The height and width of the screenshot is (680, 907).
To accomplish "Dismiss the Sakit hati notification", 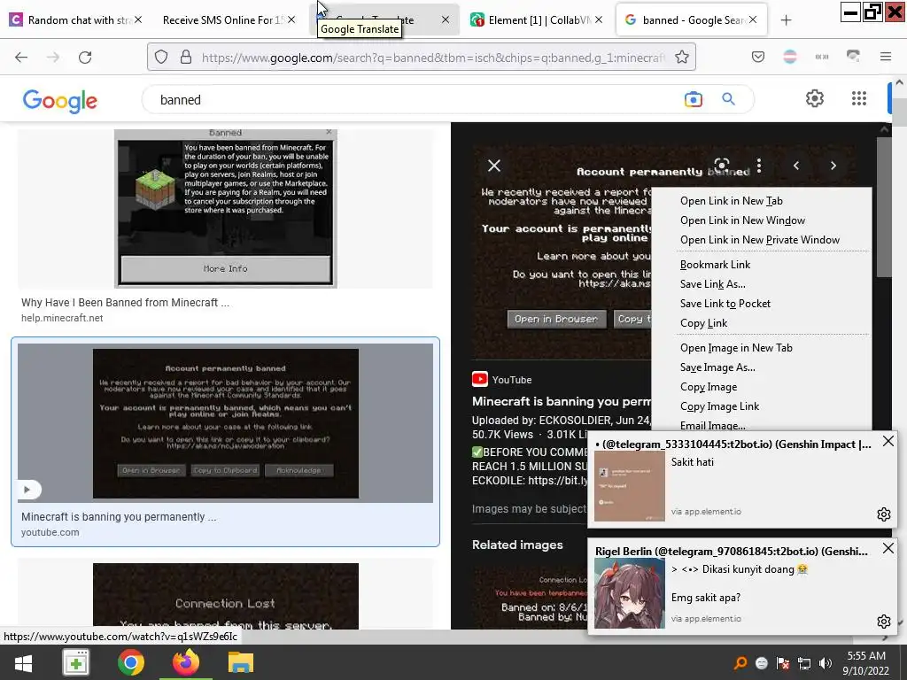I will coord(888,442).
